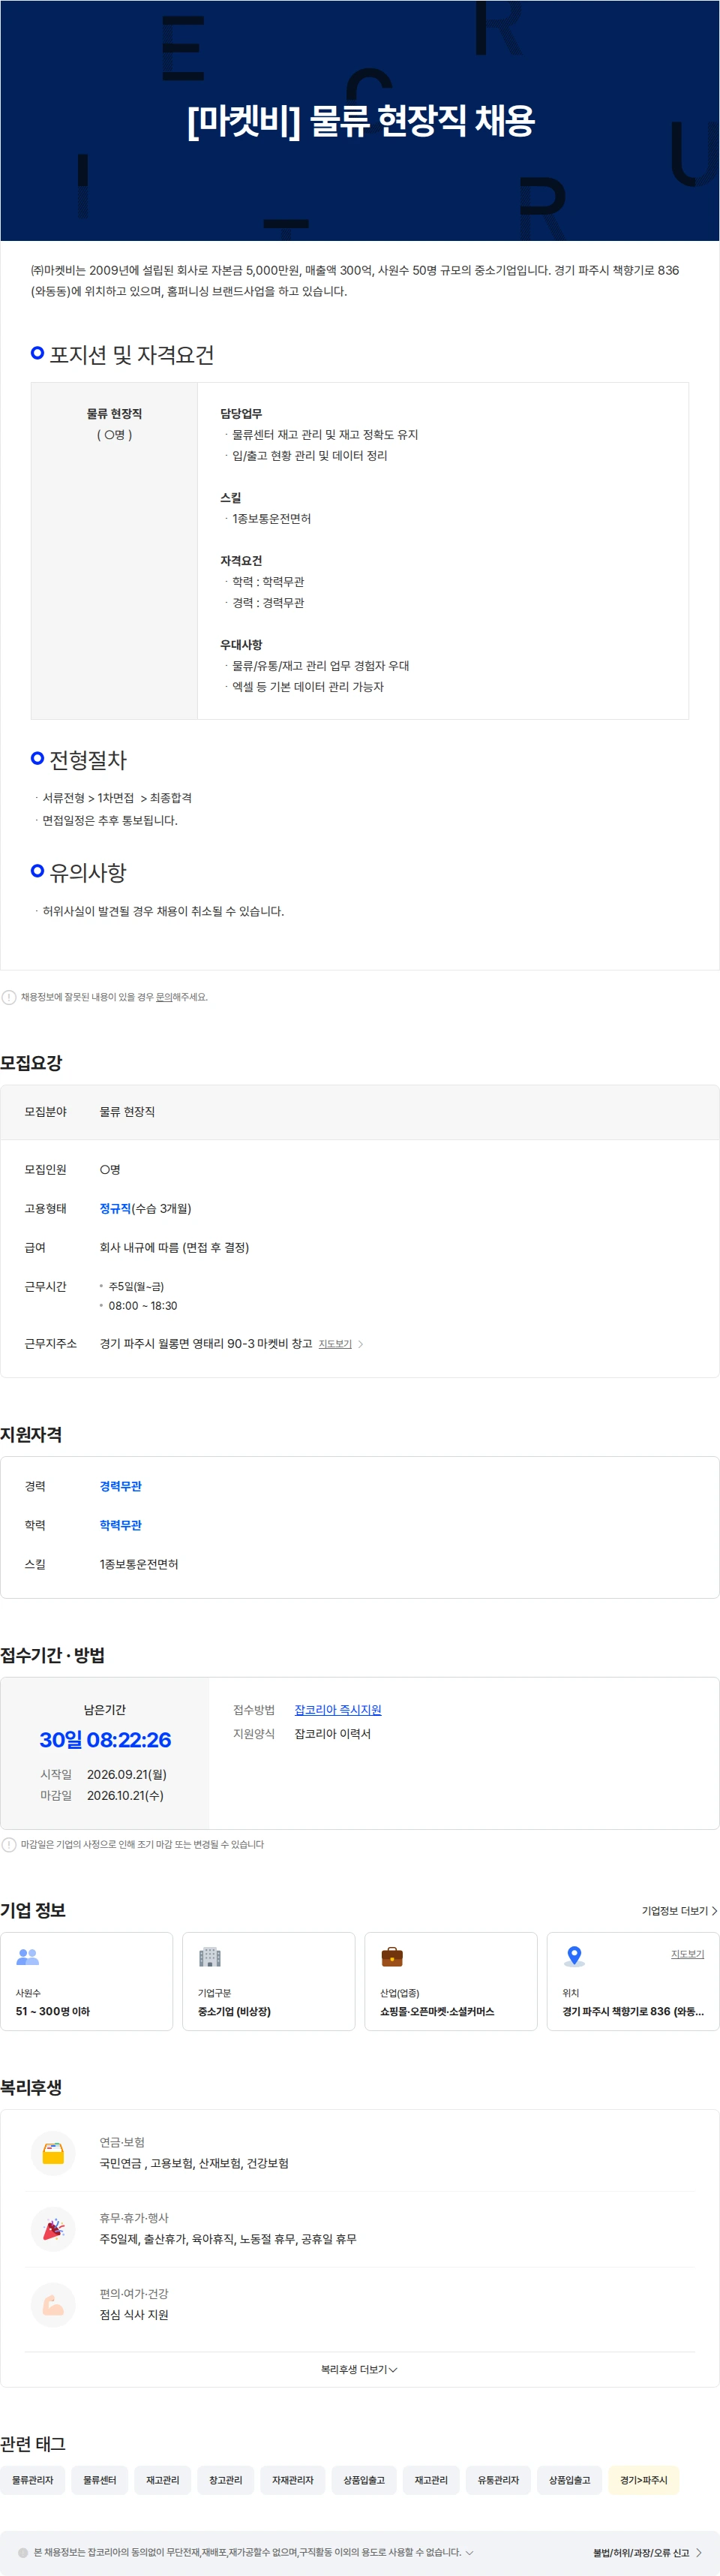
Task: Click 모집요강 section heading
Action: coord(31,1062)
